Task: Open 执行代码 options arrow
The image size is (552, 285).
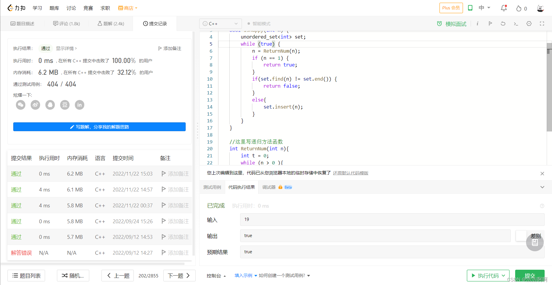Action: [503, 276]
